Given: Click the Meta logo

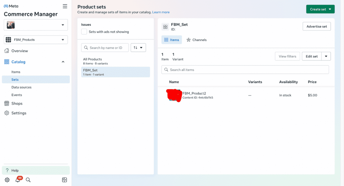Looking at the screenshot, I should tap(11, 6).
